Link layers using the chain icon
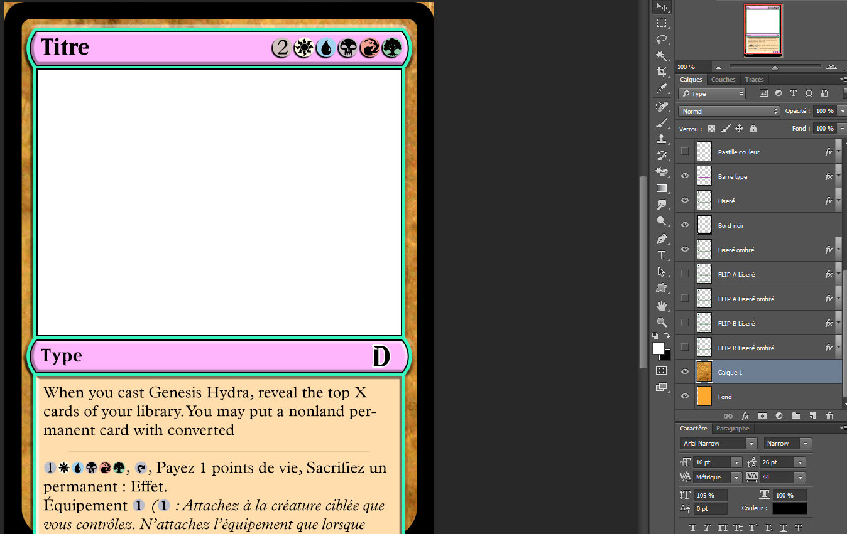Screen dimensions: 847x534 click(x=728, y=415)
